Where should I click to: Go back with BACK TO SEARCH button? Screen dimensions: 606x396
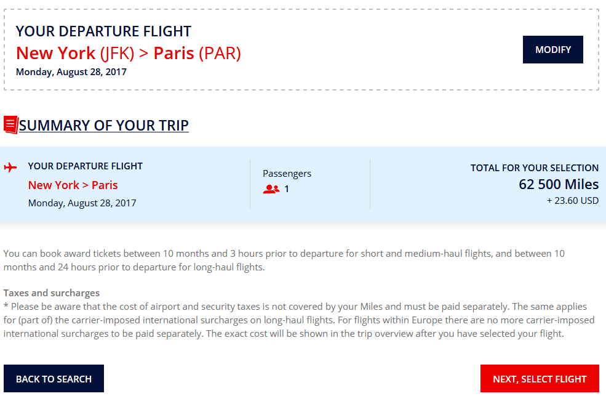tap(54, 378)
